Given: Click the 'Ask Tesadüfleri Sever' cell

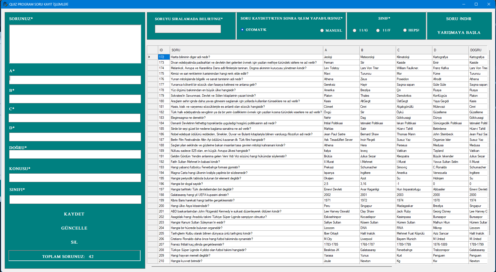Looking at the screenshot, I should click(x=341, y=140).
